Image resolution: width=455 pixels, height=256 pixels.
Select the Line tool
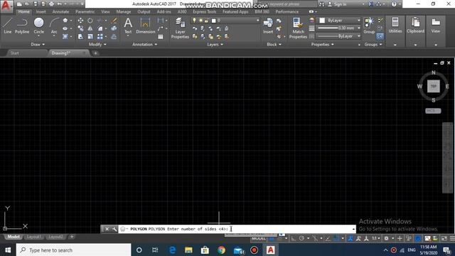tap(8, 26)
